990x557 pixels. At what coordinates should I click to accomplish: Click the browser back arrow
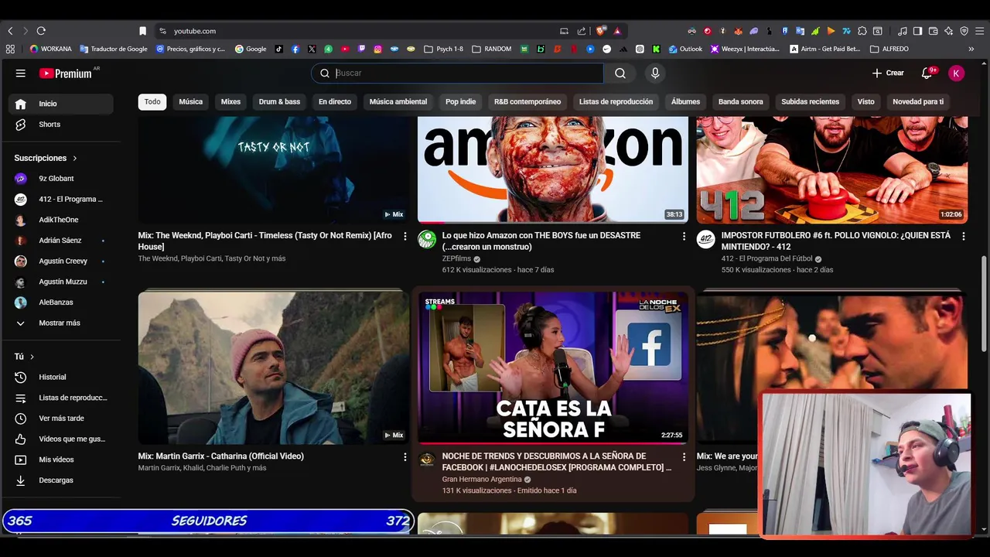[x=10, y=31]
